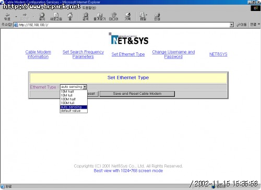Reload the page with the Refresh icon
This screenshot has height=190, width=261.
point(56,17)
